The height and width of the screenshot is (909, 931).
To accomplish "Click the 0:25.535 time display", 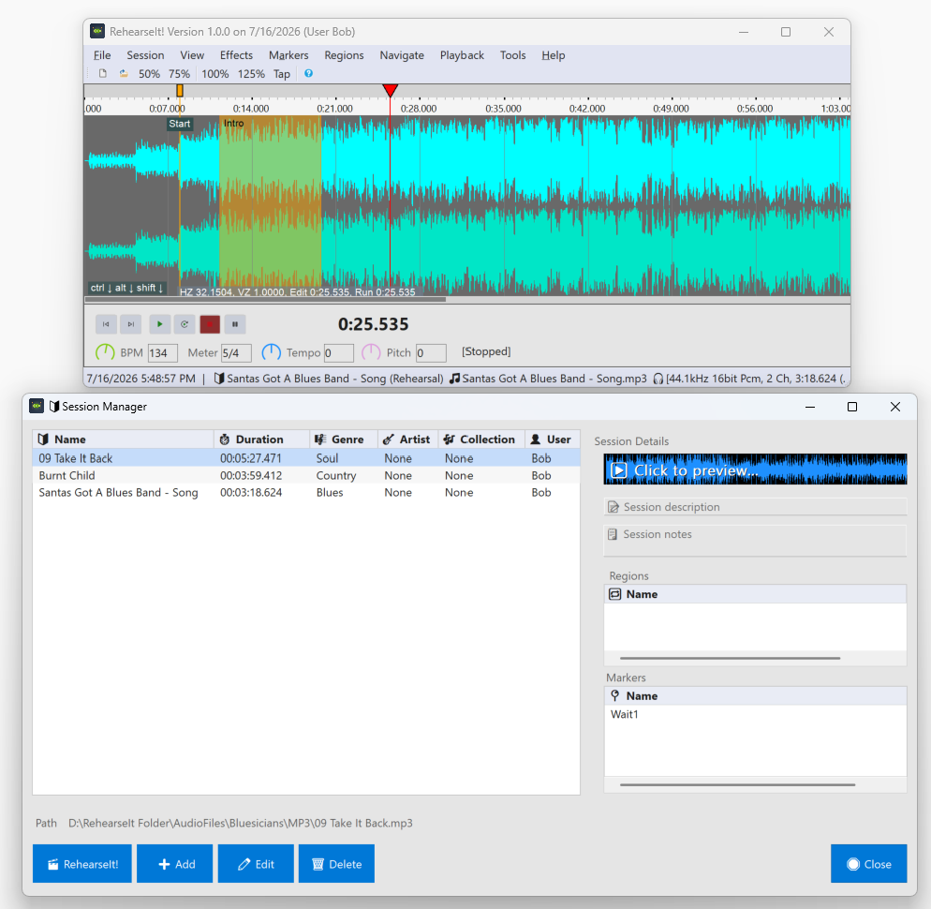I will coord(374,324).
